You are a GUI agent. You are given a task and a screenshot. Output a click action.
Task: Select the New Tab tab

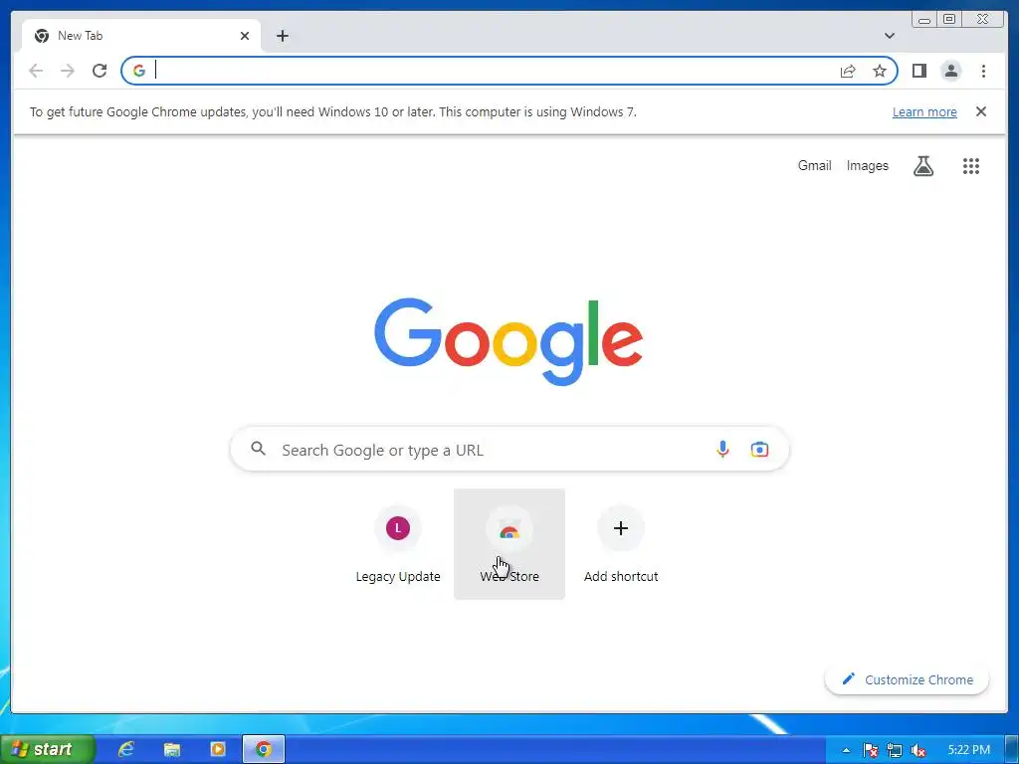[x=141, y=36]
